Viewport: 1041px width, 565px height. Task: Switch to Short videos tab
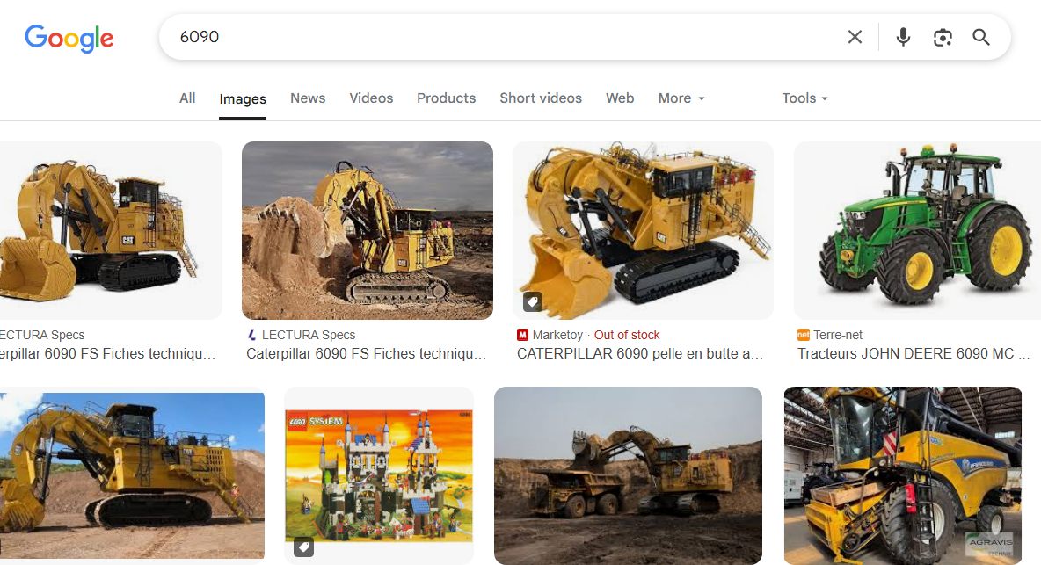tap(541, 98)
